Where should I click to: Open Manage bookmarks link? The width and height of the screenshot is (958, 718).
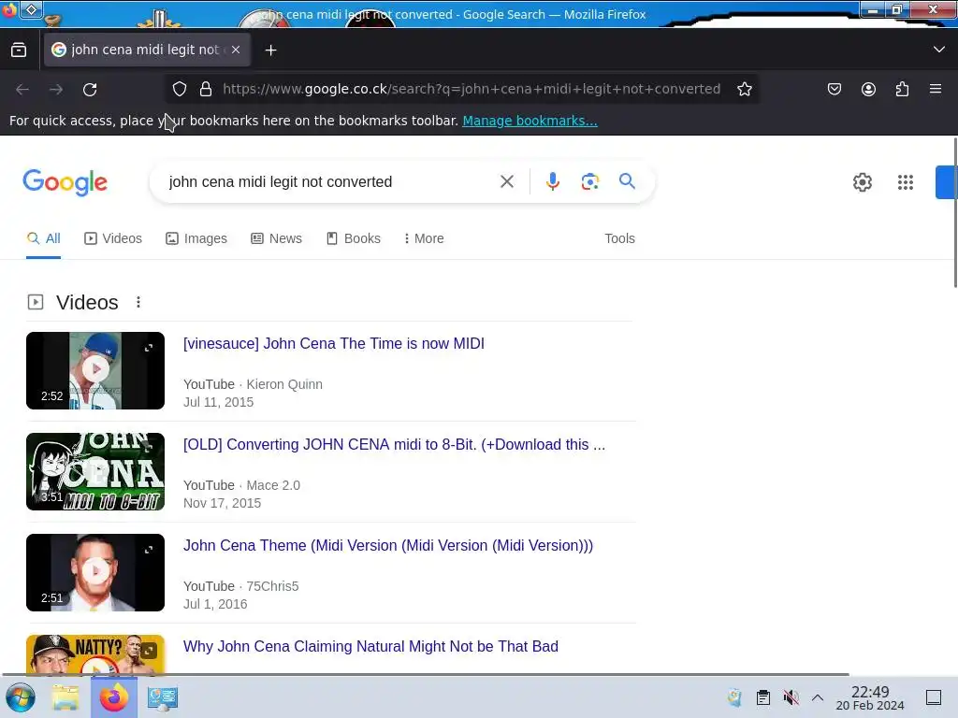[x=530, y=121]
